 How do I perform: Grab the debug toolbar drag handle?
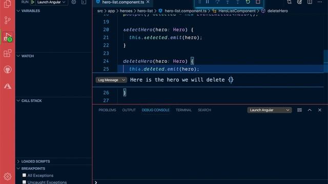click(x=199, y=2)
